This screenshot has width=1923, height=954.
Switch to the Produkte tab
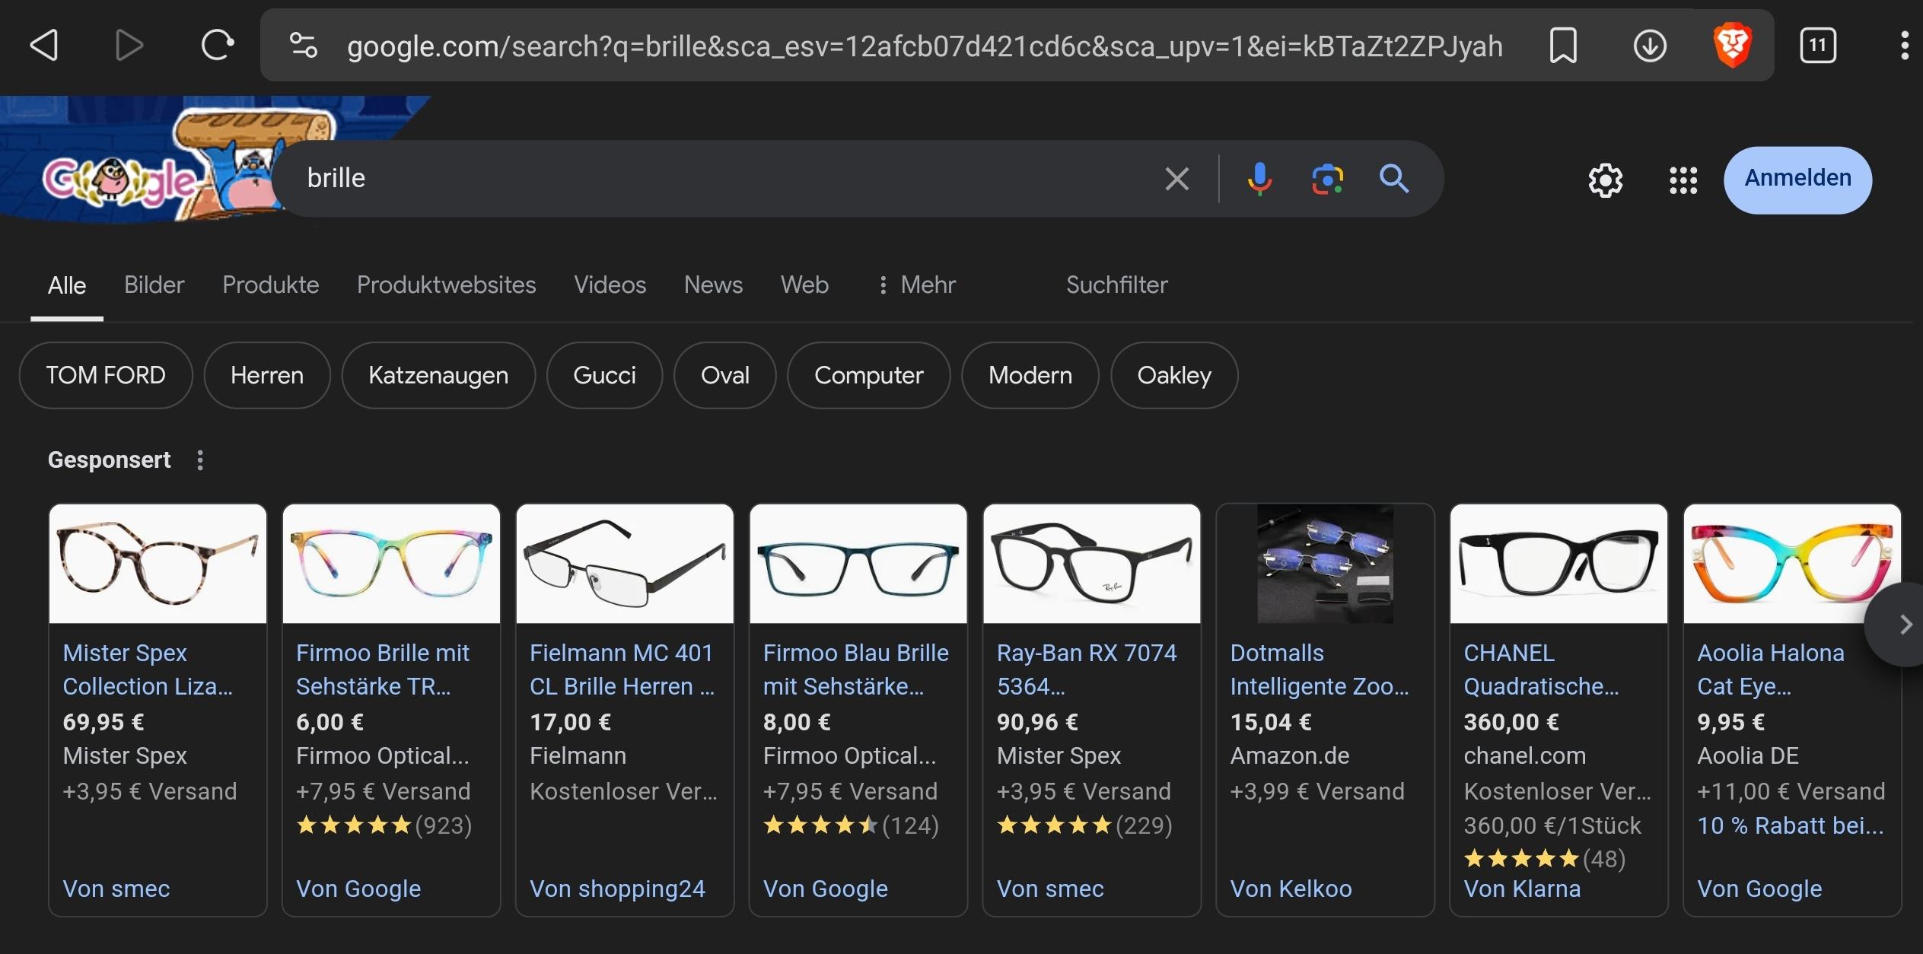pos(270,285)
